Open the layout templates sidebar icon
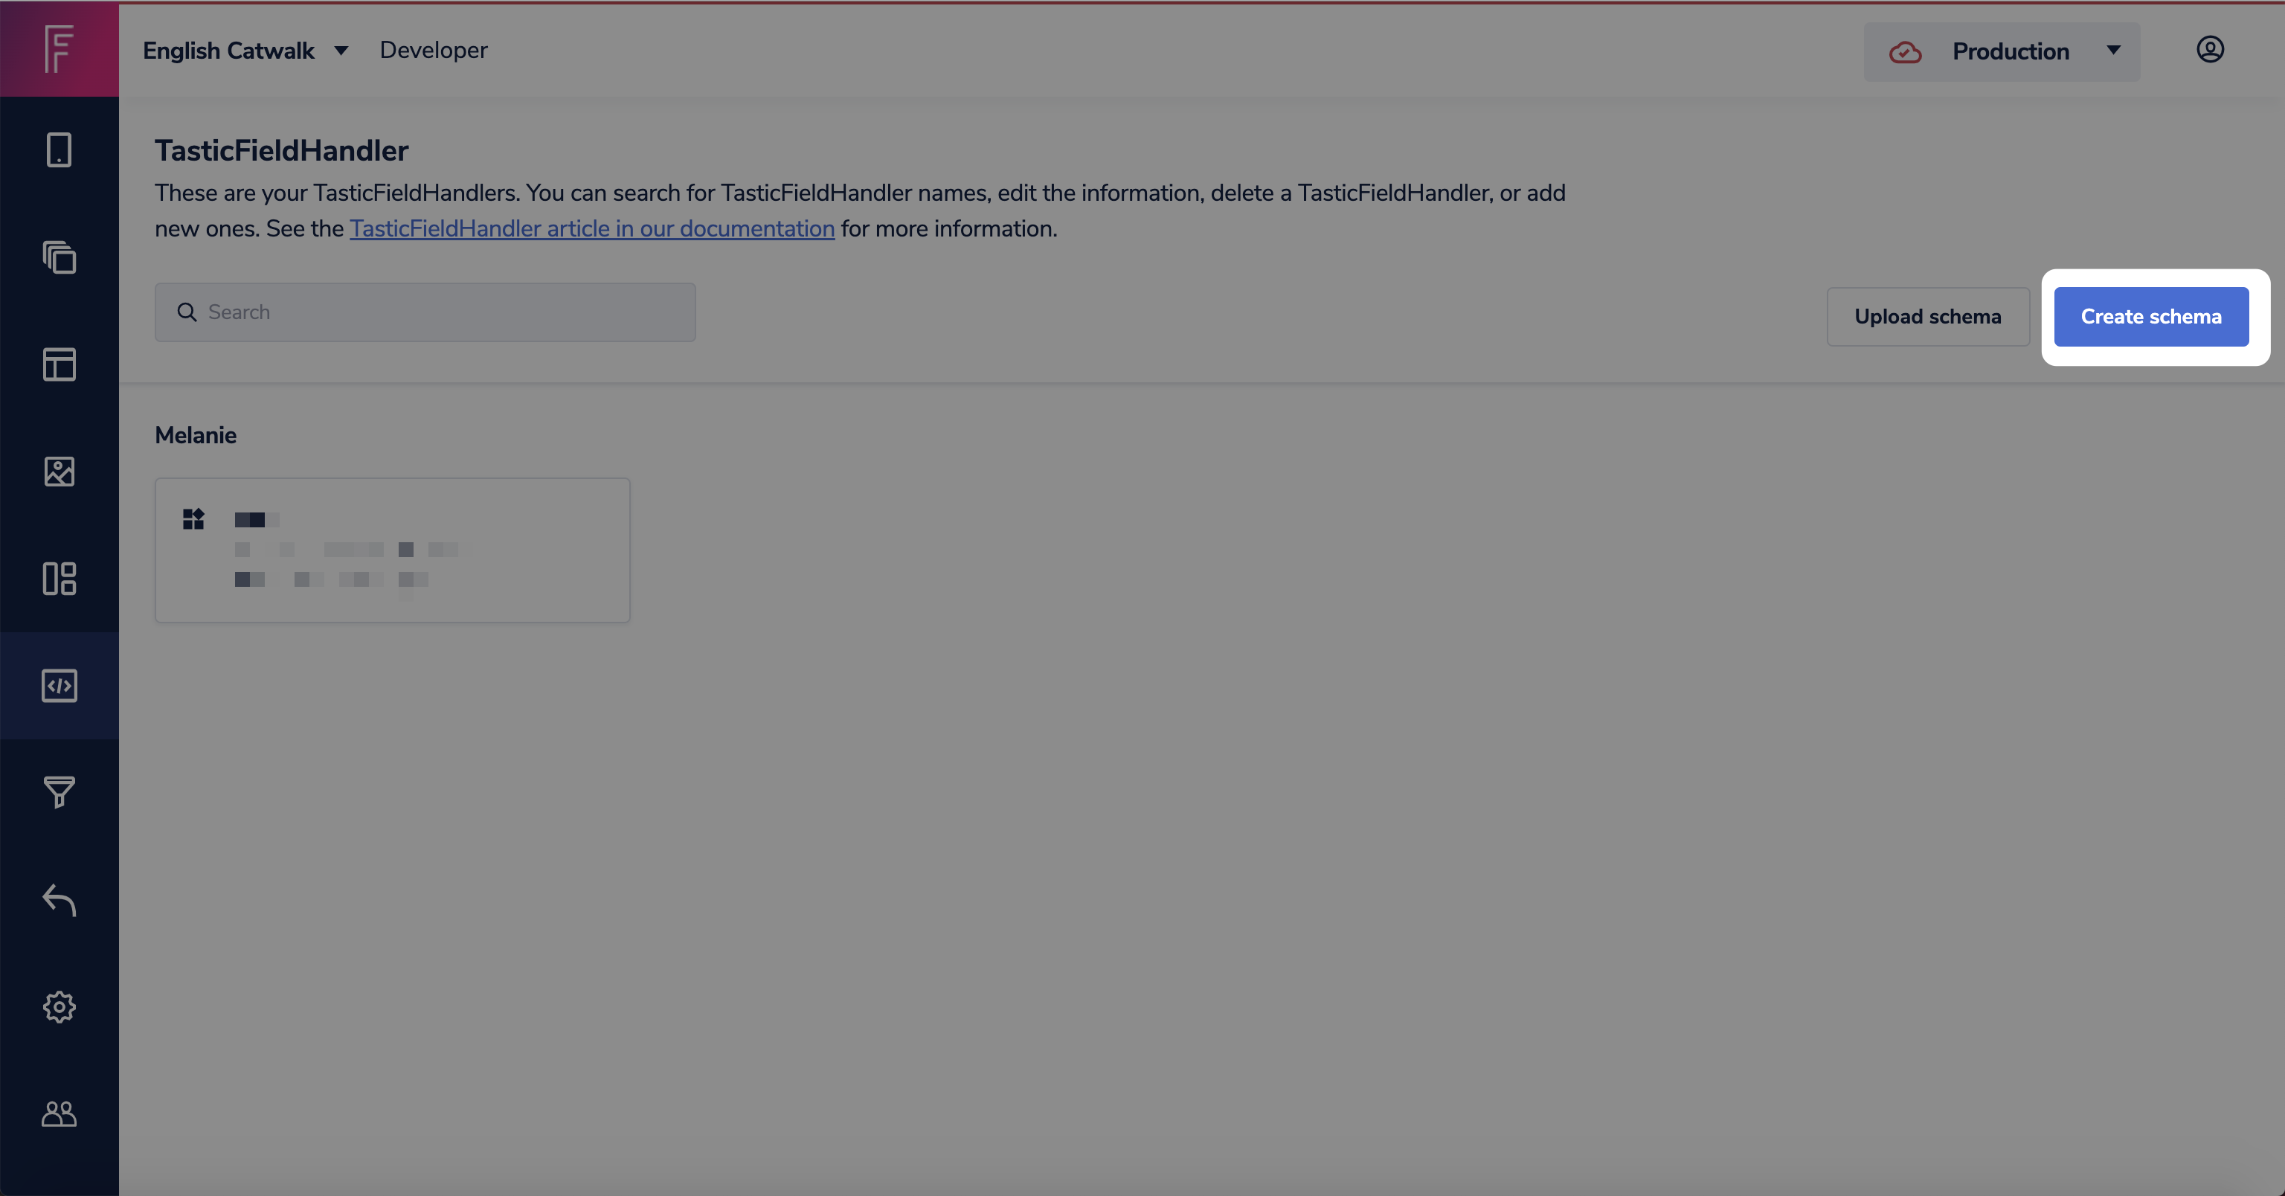 pyautogui.click(x=59, y=364)
